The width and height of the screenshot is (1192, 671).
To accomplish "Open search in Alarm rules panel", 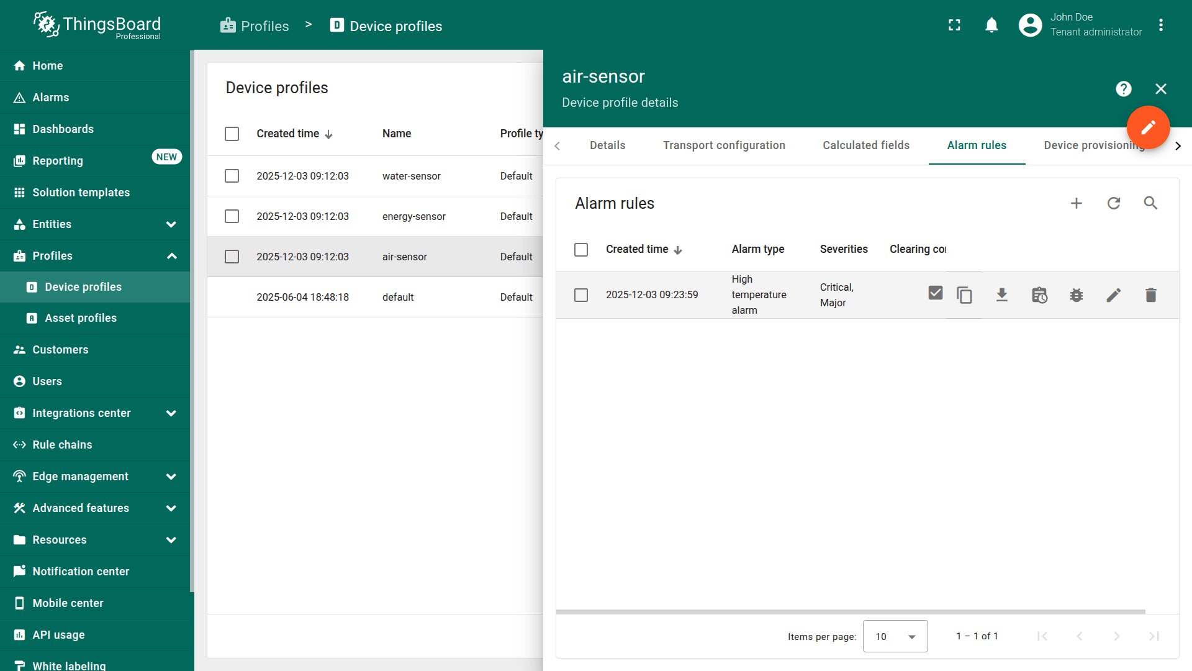I will click(1150, 203).
